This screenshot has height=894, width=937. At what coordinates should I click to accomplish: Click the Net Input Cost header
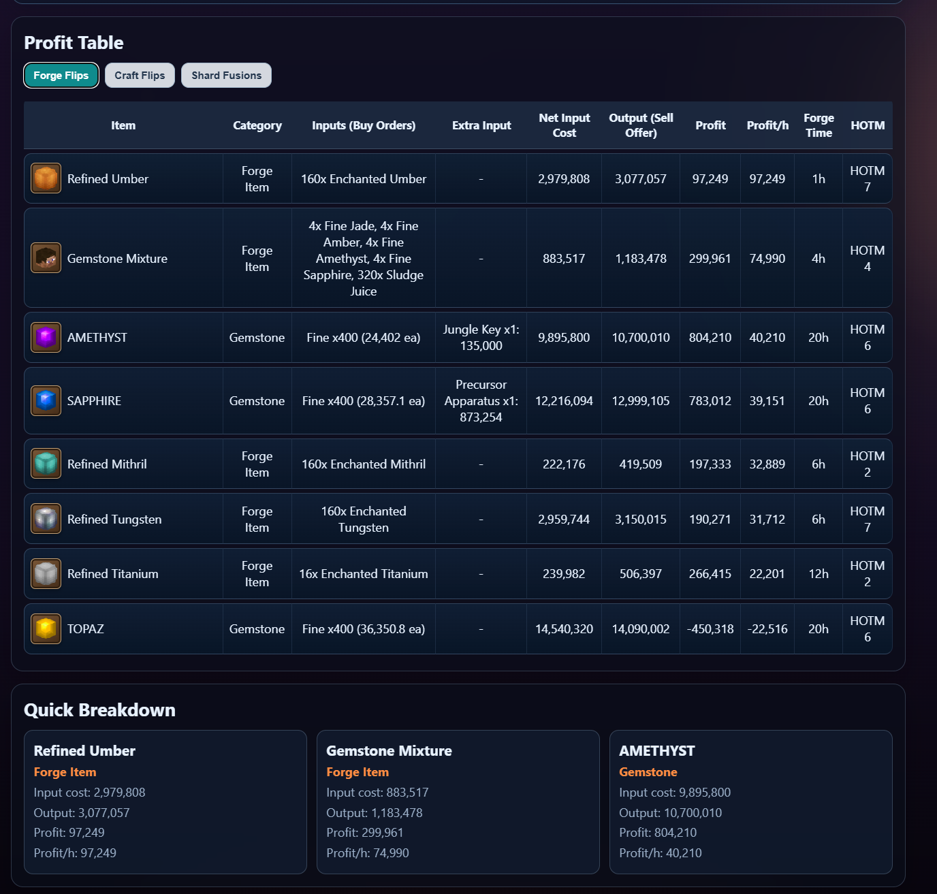click(x=564, y=125)
